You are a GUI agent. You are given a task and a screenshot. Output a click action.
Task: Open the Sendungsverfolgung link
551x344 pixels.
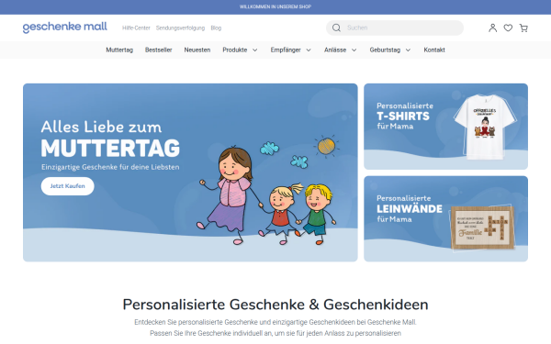[180, 28]
